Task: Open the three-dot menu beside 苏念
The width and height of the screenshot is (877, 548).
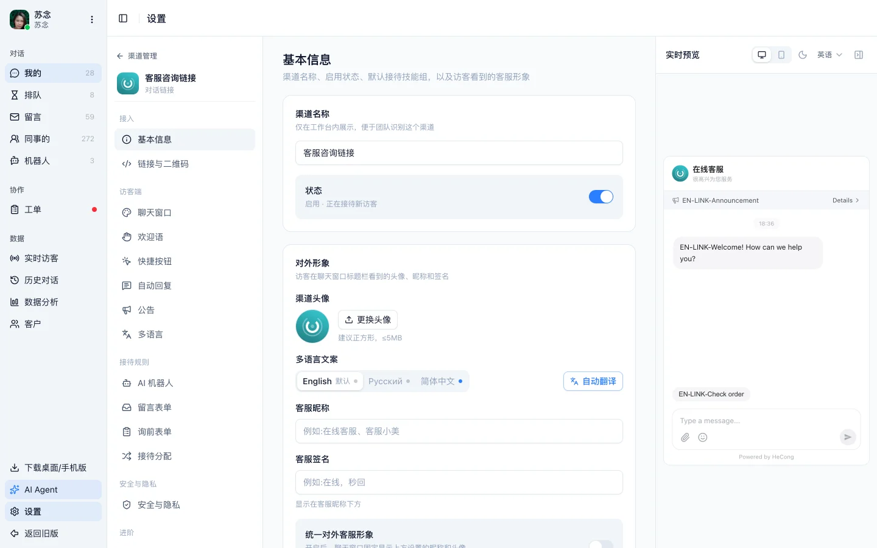Action: click(x=92, y=19)
